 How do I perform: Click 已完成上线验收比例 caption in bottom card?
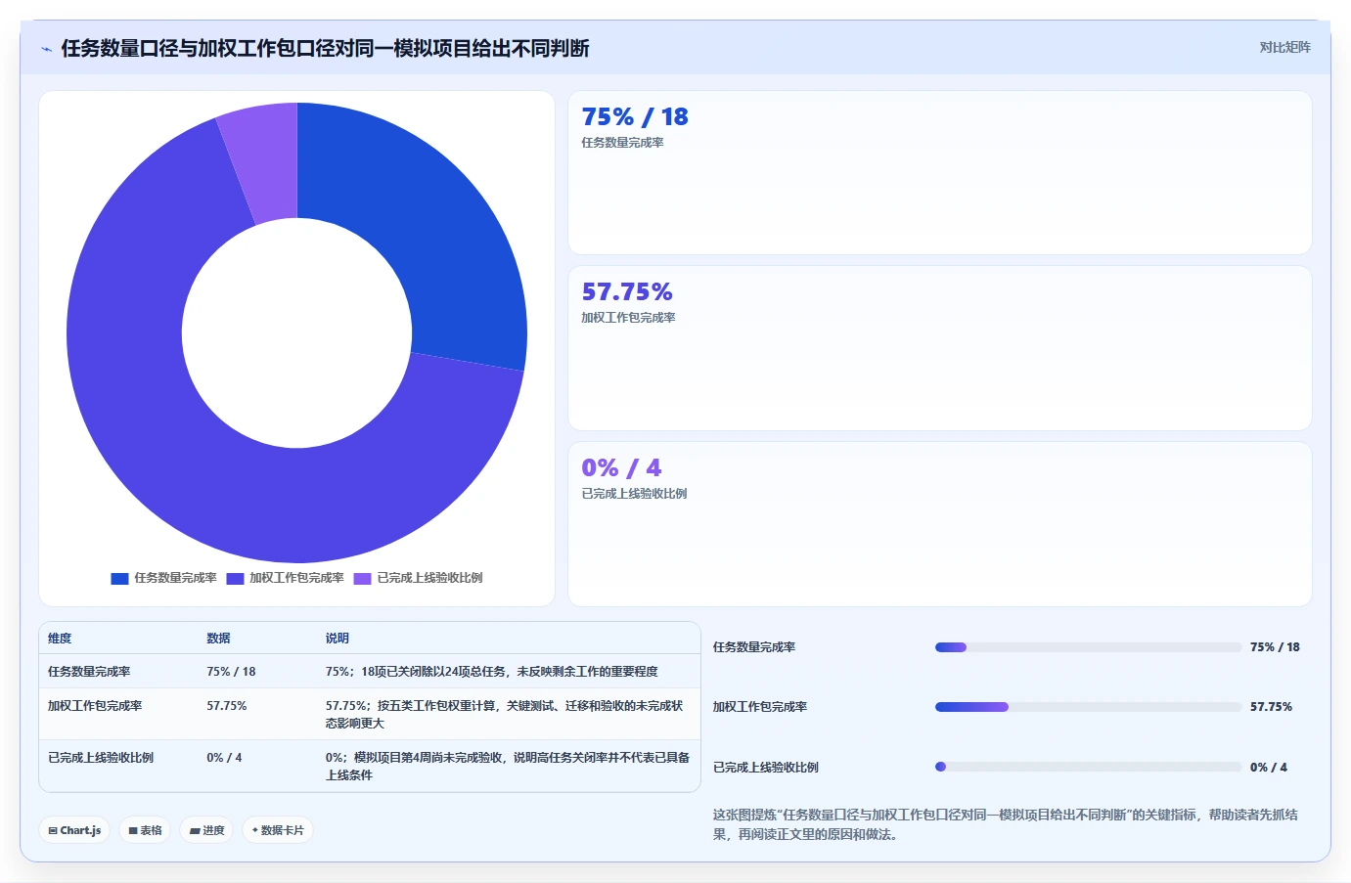634,494
